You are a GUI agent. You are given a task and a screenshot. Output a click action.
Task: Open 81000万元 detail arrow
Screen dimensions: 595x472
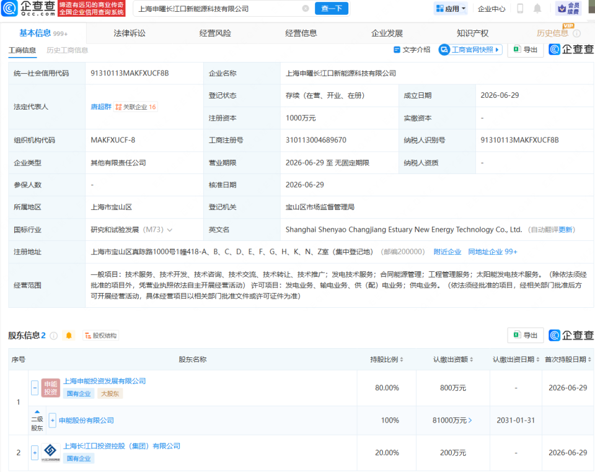click(x=470, y=421)
